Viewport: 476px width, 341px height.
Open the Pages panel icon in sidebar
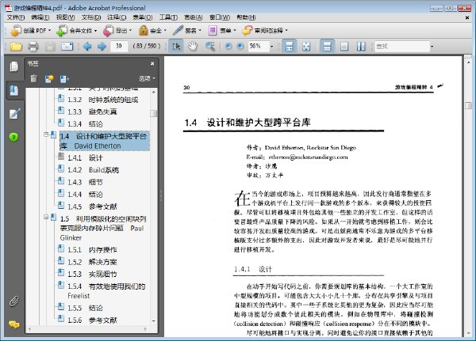14,66
